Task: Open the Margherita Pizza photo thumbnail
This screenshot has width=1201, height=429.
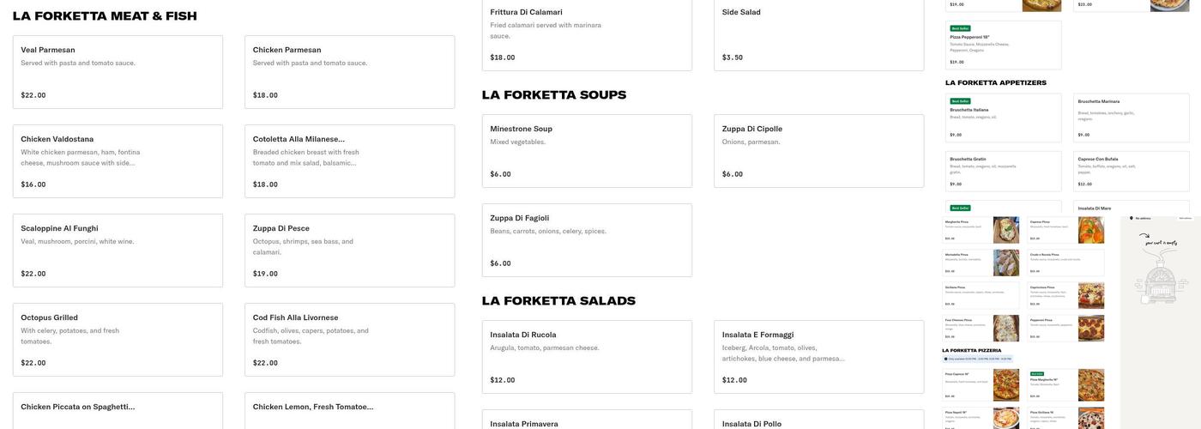Action: coord(1005,230)
